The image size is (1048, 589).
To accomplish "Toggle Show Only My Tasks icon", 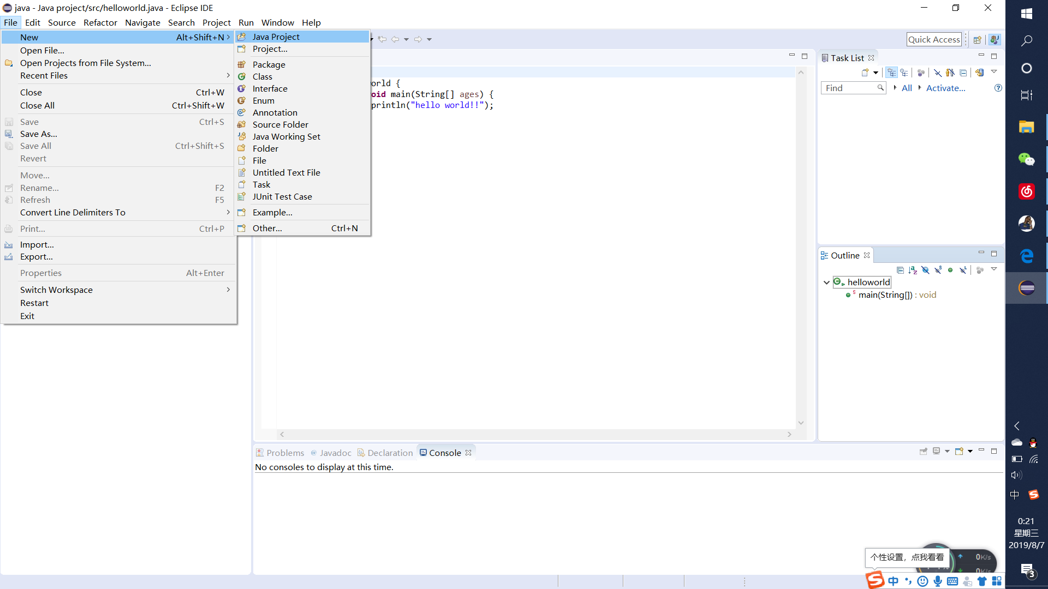I will pos(950,73).
